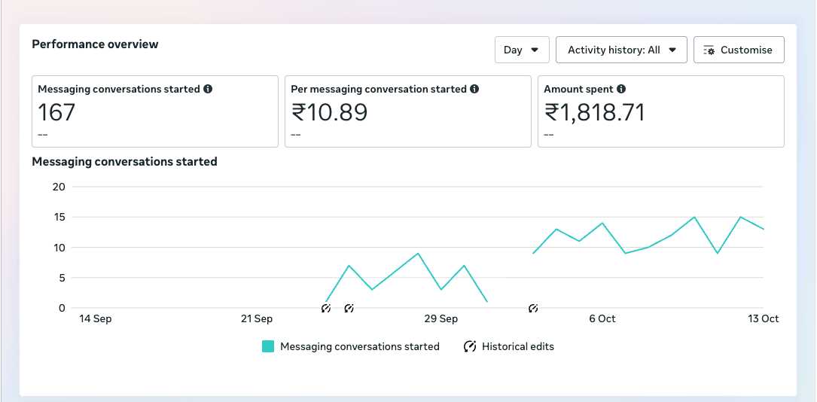817x402 pixels.
Task: Click the chart title above the graph
Action: (x=124, y=161)
